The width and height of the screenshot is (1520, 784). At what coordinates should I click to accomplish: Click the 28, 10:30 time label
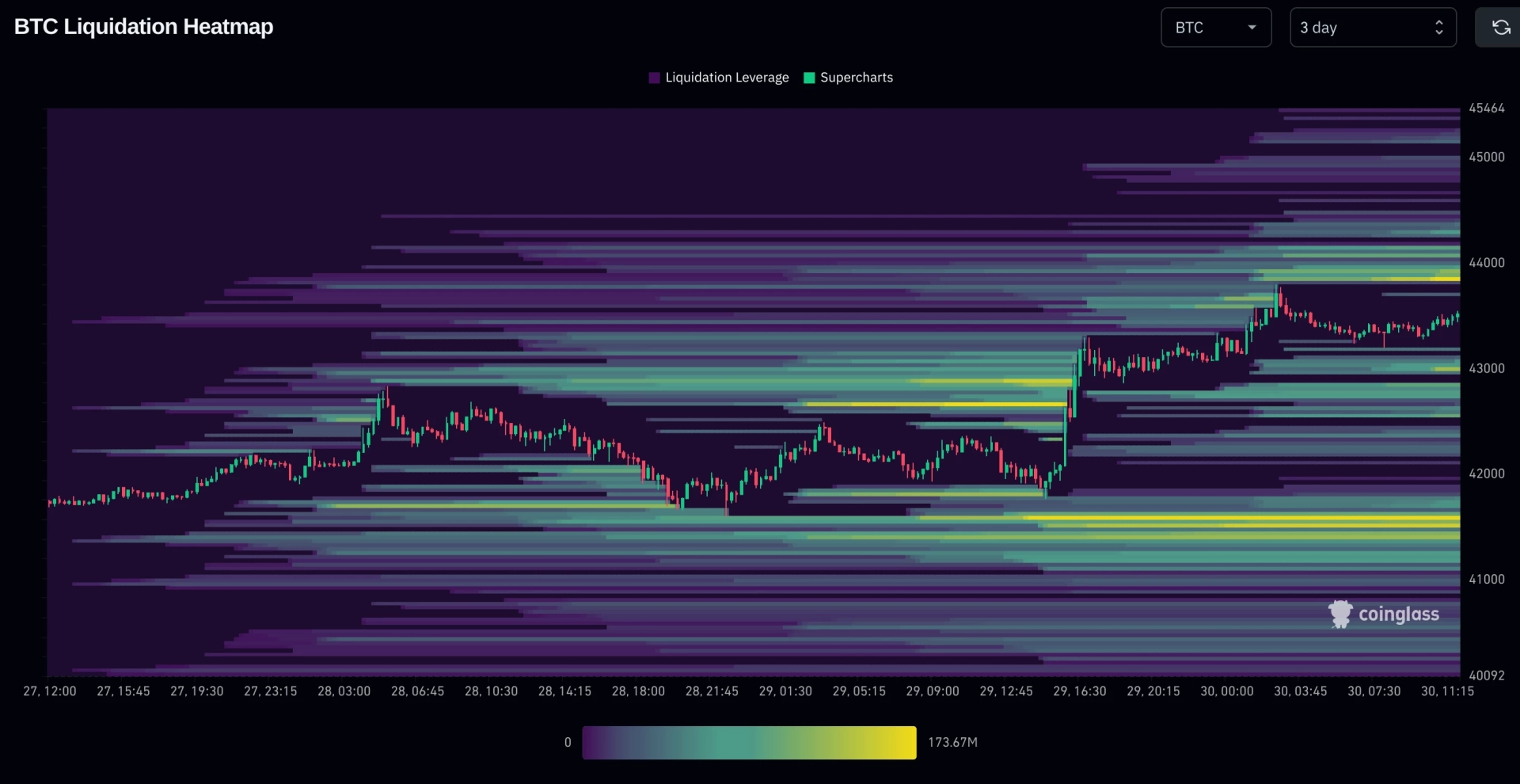click(492, 691)
